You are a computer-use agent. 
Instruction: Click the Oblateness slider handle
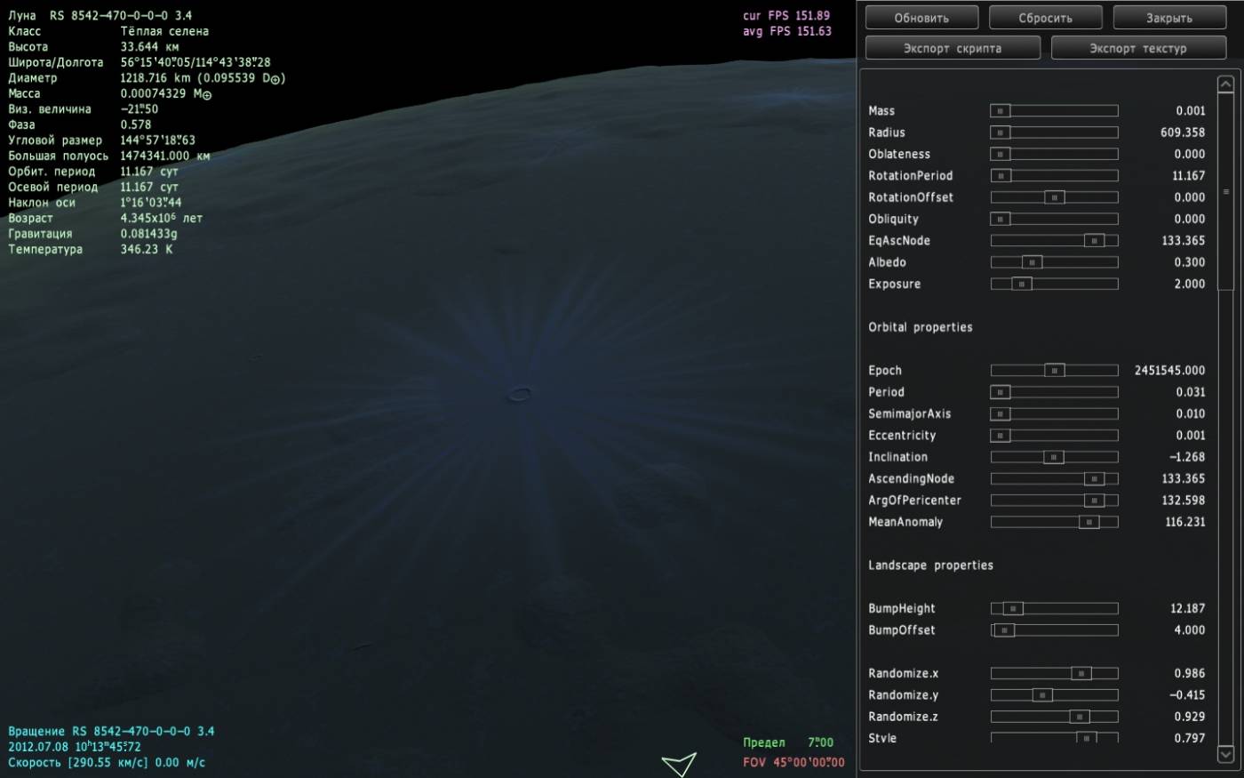point(1001,154)
